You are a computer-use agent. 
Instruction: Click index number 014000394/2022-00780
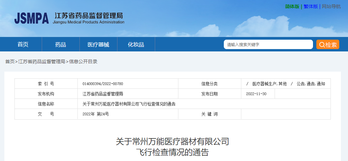[x=103, y=84]
